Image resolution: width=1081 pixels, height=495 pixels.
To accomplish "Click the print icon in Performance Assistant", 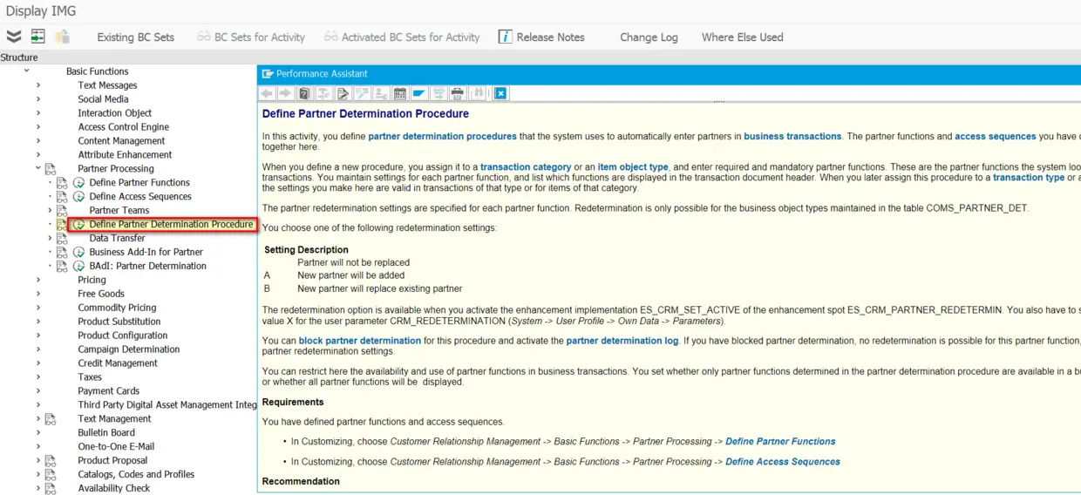I will pos(458,93).
